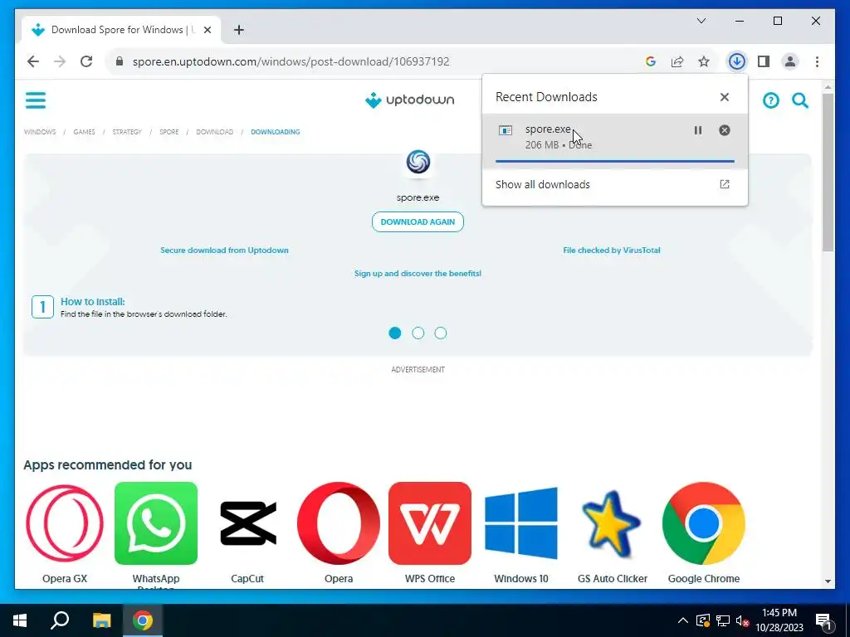The height and width of the screenshot is (637, 850).
Task: Select the first carousel dot
Action: pos(395,333)
